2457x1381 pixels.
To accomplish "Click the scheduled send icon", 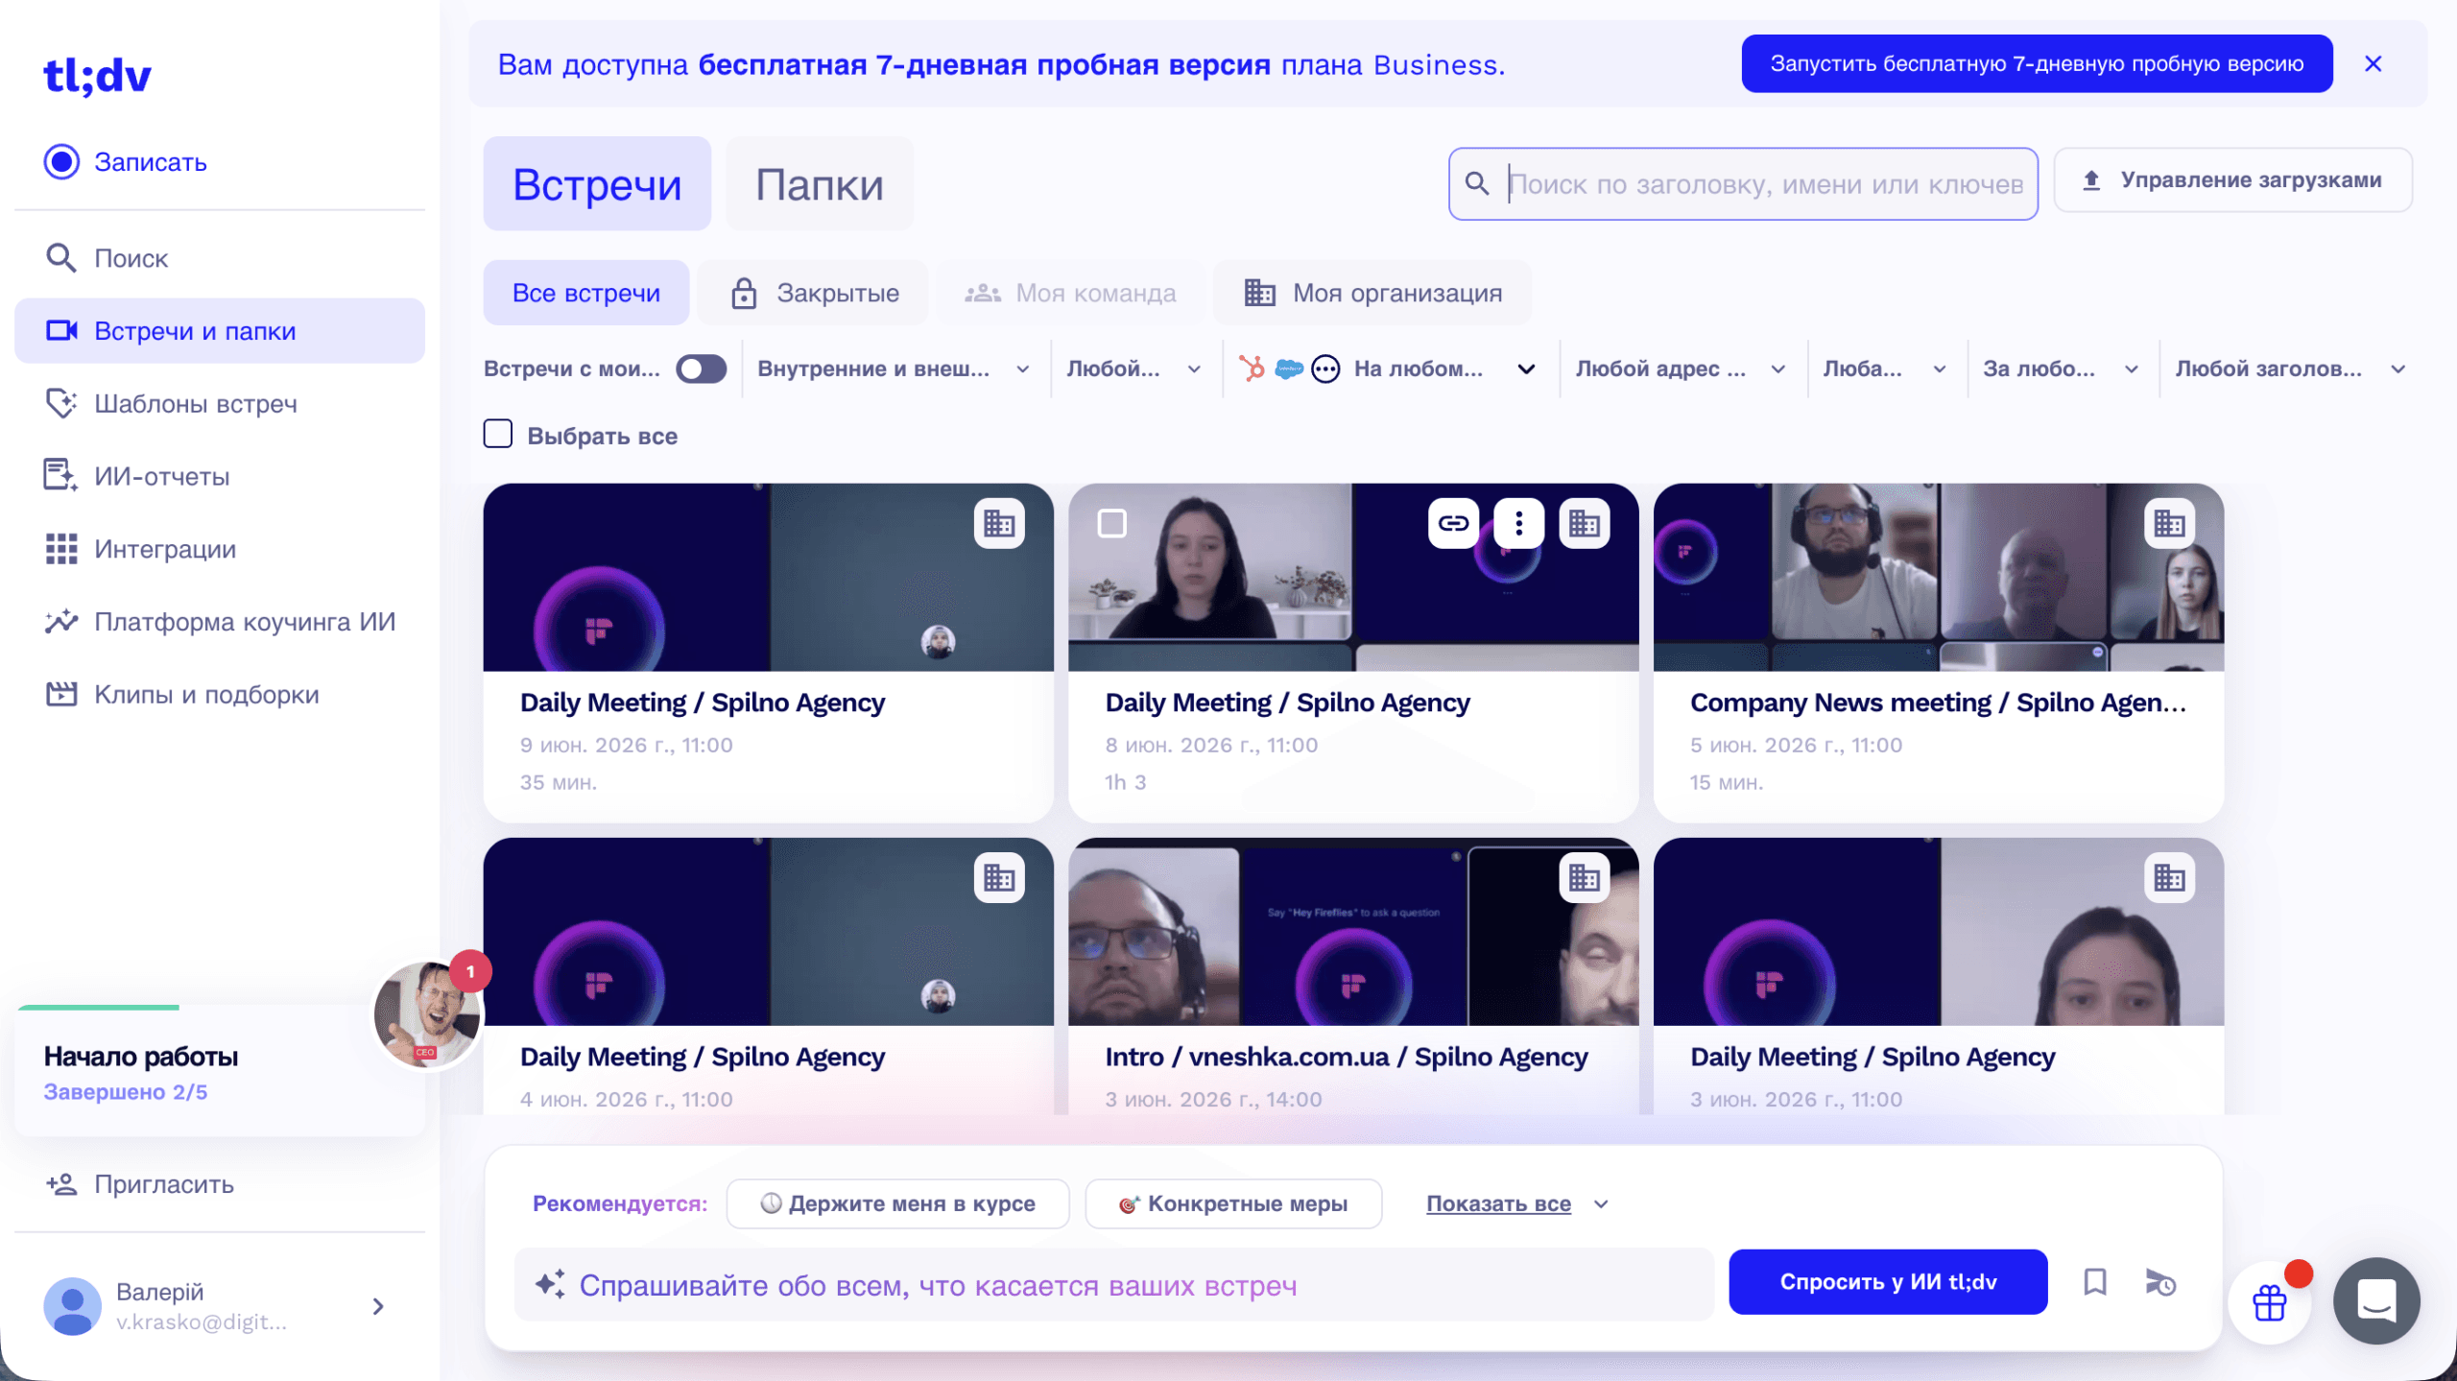I will [x=2160, y=1282].
